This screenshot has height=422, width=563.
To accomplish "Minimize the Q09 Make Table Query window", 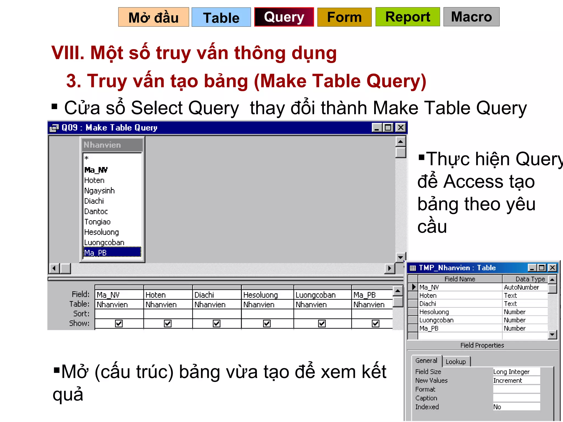I will pyautogui.click(x=377, y=127).
